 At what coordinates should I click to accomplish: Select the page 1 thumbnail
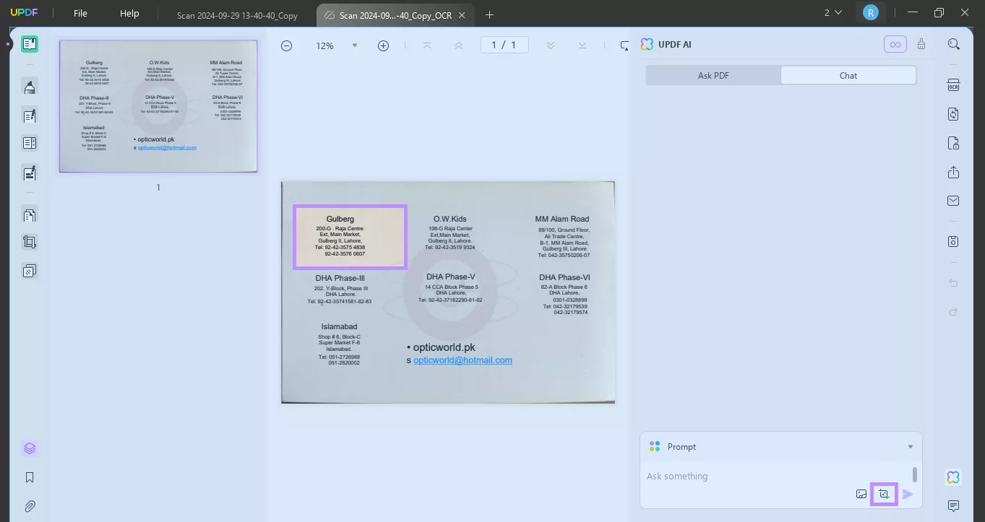pyautogui.click(x=158, y=106)
